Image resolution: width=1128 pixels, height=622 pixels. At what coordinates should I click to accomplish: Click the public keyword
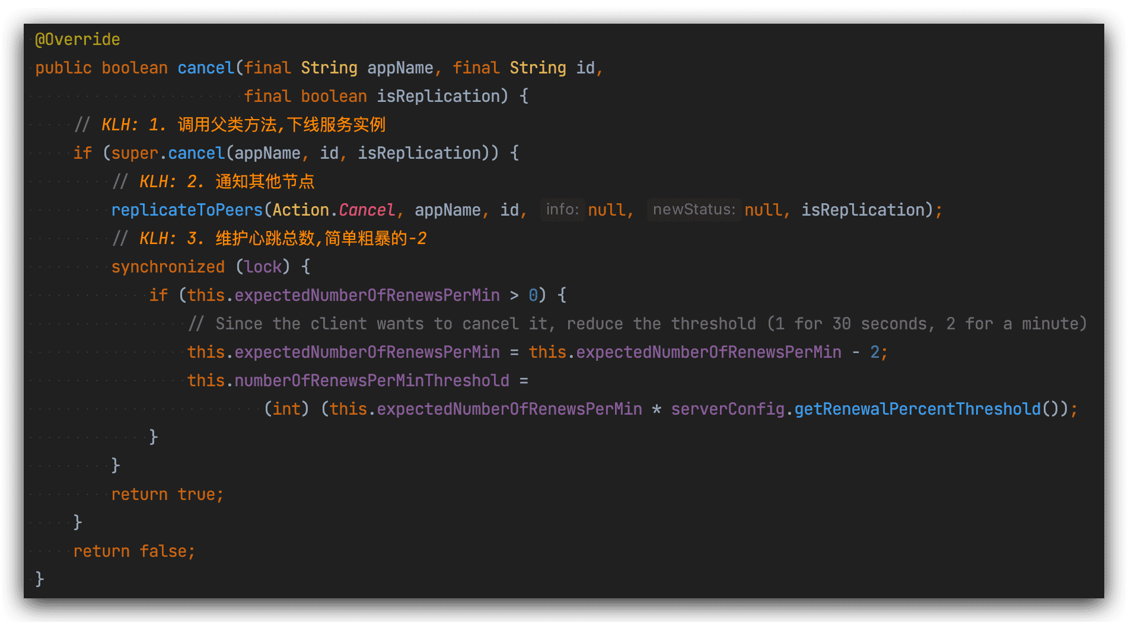click(x=63, y=68)
